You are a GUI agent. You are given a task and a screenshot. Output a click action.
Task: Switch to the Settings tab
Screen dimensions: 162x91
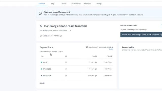[x=98, y=4]
